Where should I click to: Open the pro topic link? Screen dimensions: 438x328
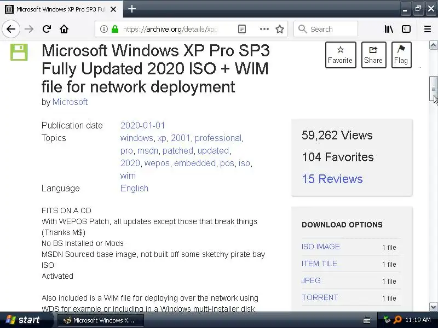tap(126, 151)
